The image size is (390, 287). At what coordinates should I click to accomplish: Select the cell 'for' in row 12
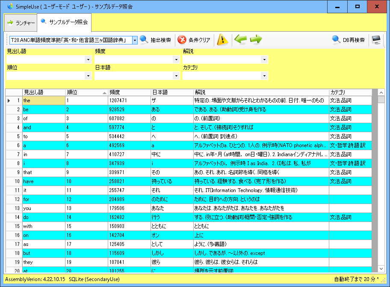[x=44, y=199]
